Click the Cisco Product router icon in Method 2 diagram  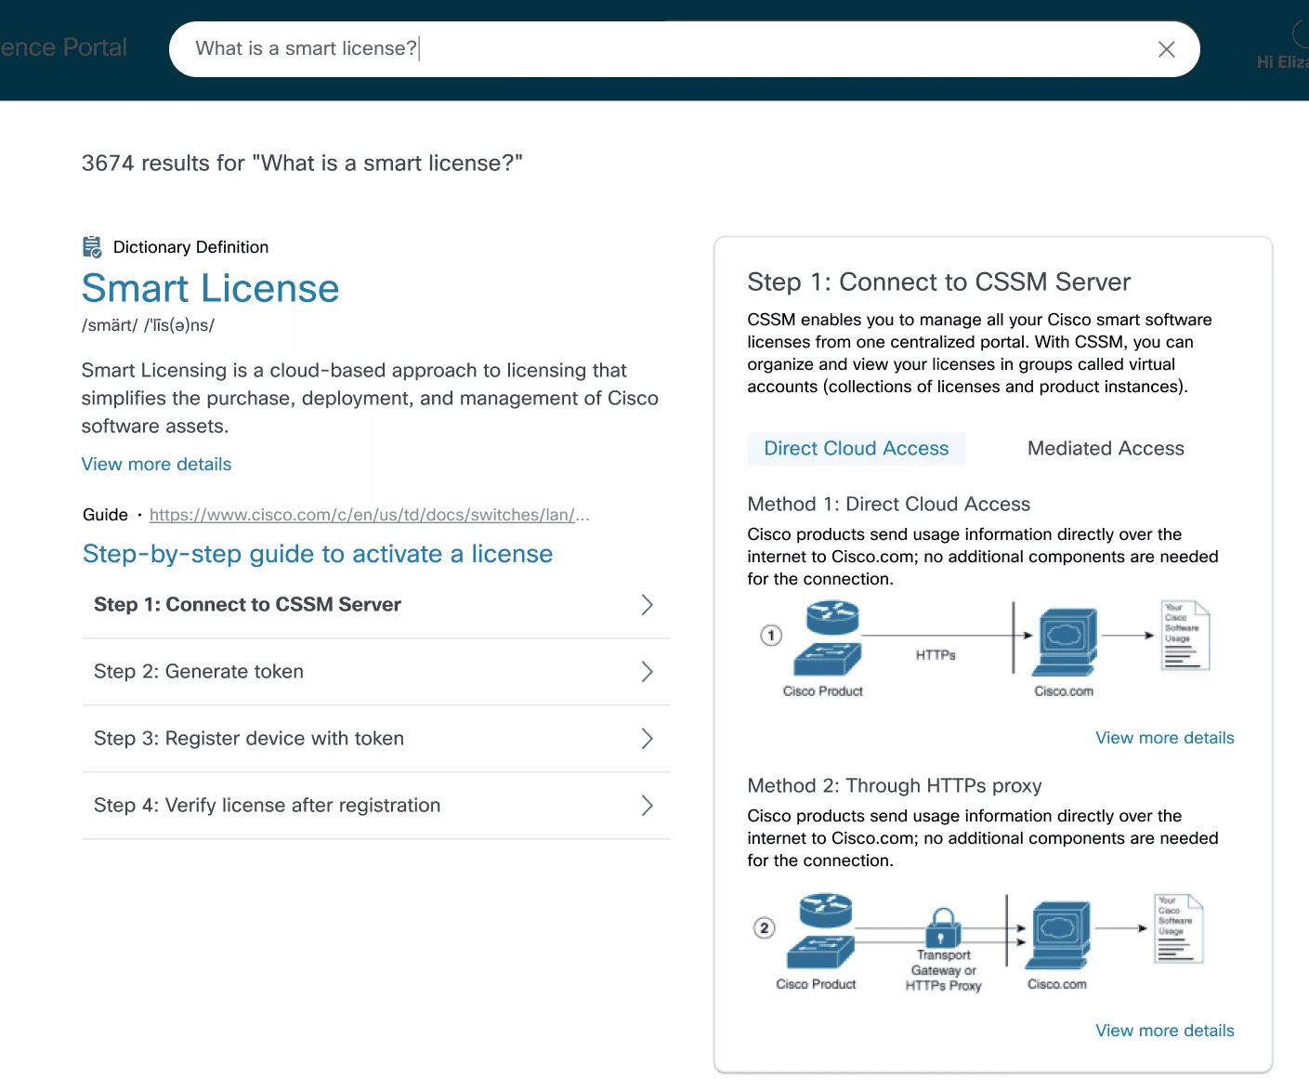826,911
